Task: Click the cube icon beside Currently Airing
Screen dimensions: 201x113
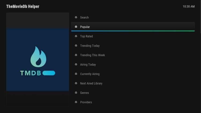Action: point(76,74)
